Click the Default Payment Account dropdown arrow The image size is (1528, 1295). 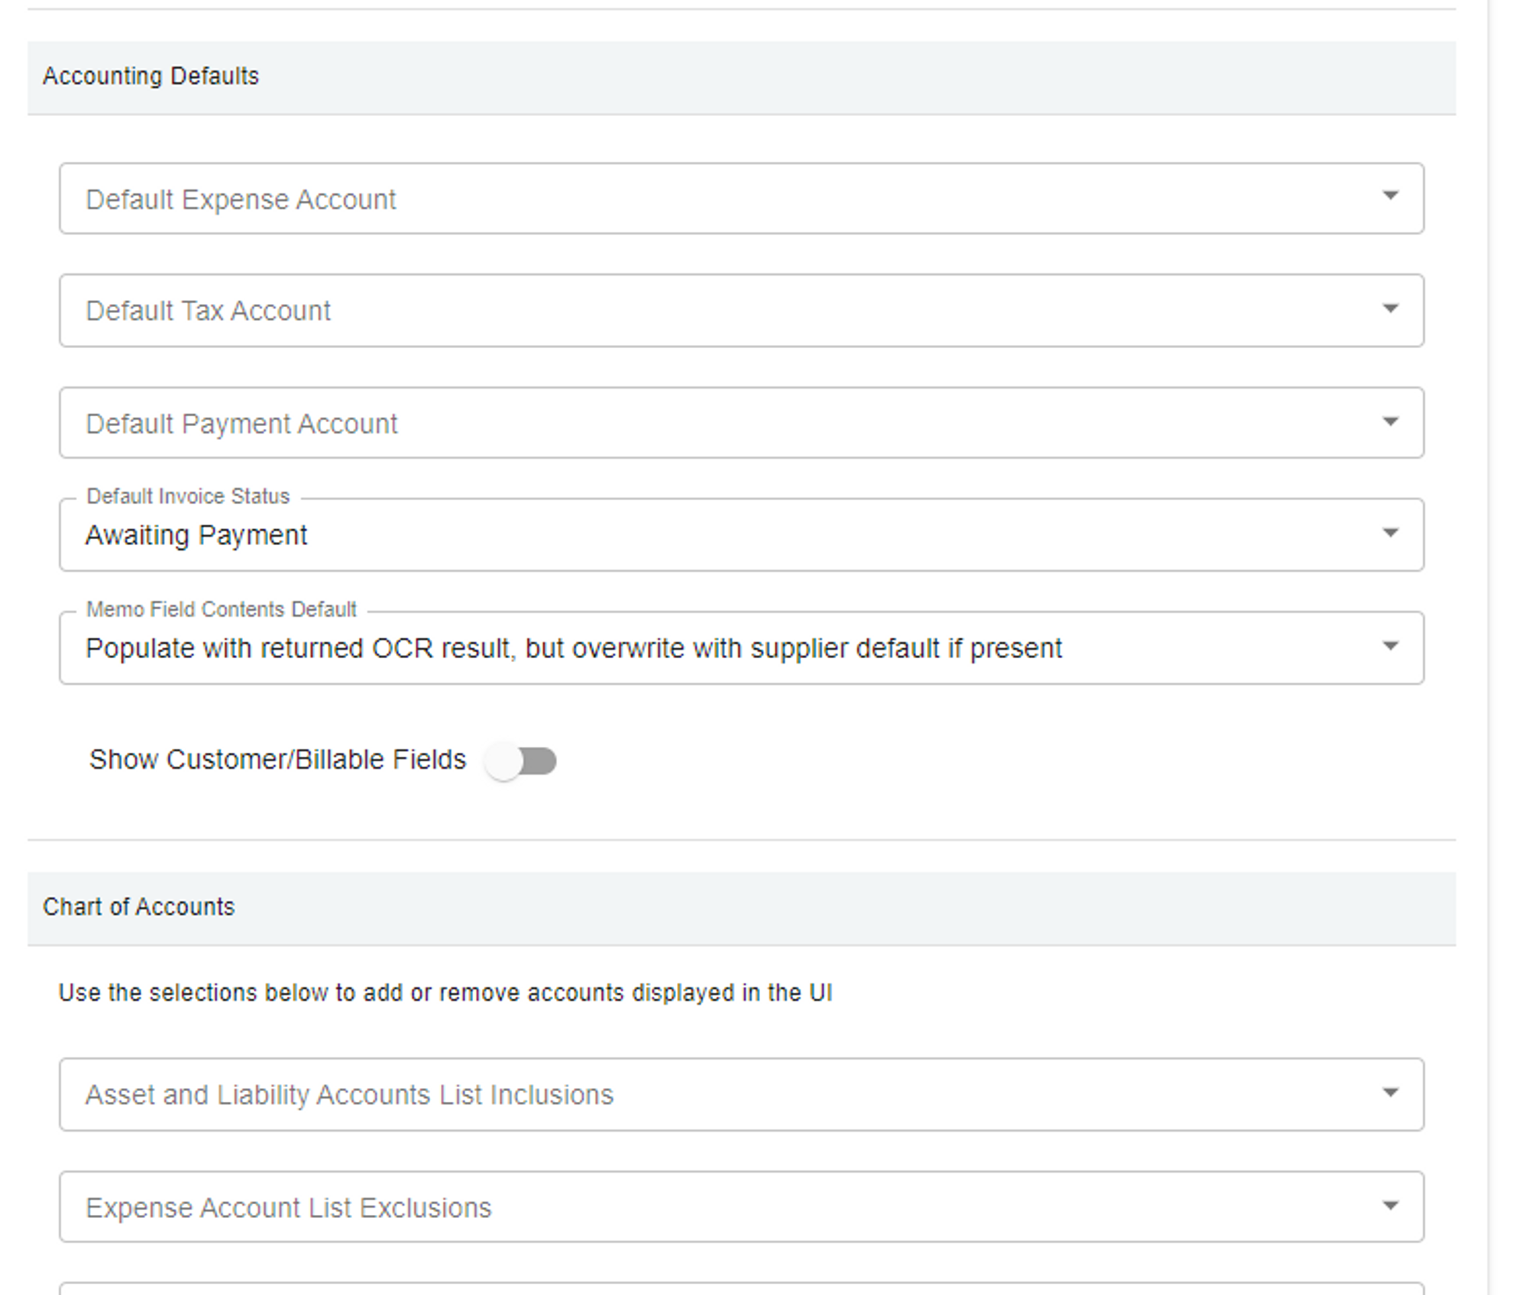1390,421
